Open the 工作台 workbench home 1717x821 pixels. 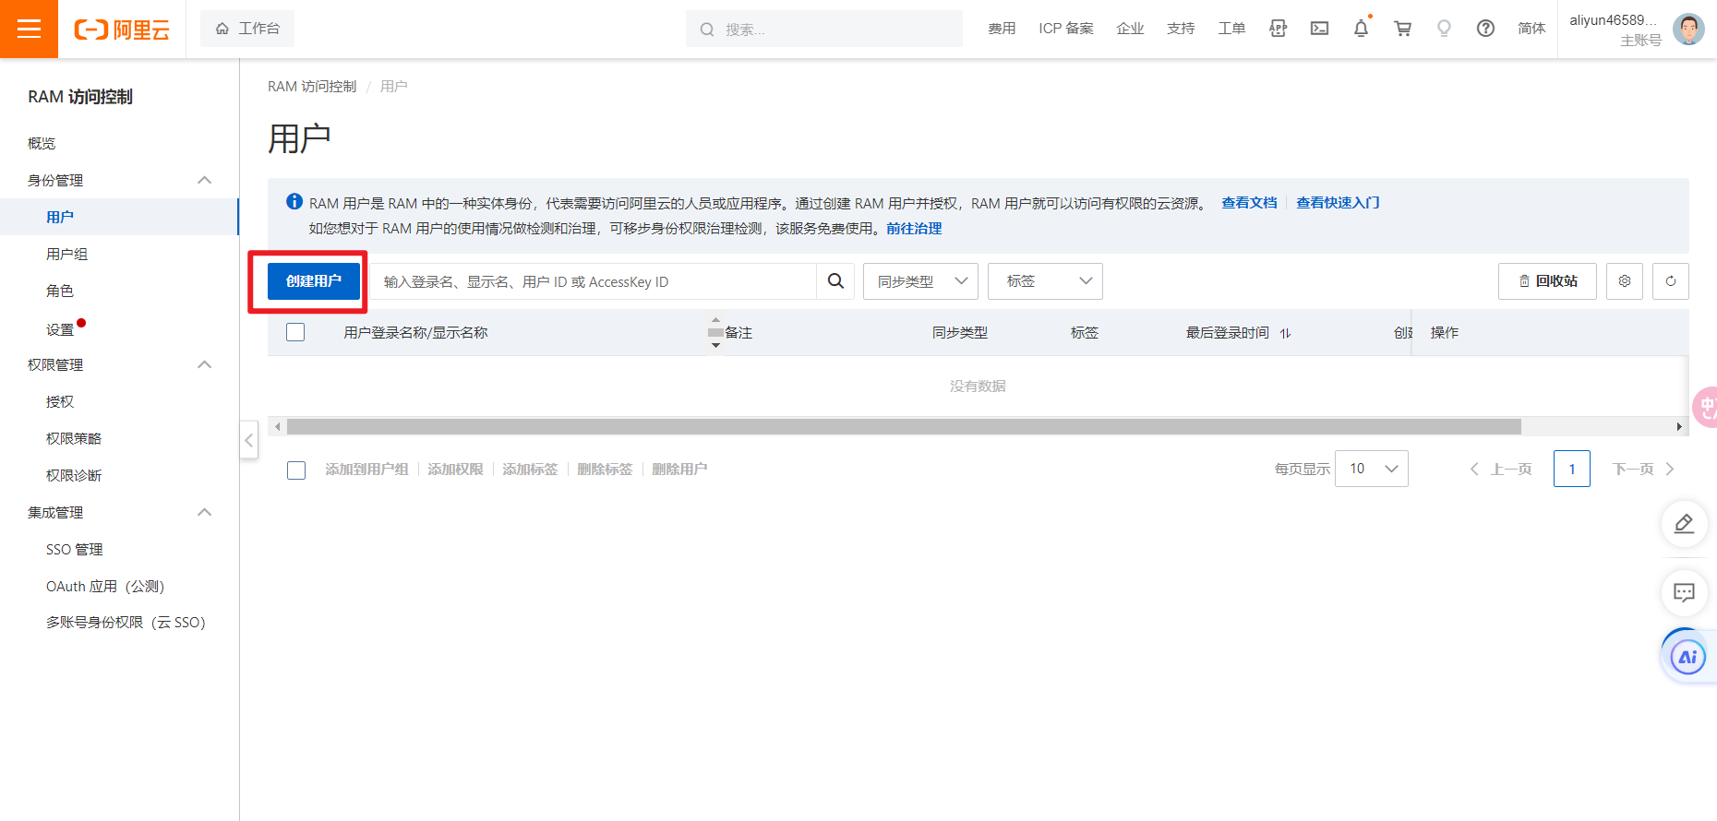[247, 29]
